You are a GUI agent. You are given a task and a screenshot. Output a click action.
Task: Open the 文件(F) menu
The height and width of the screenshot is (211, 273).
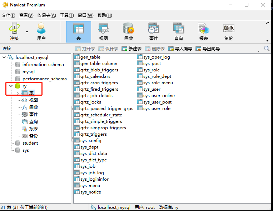(x=8, y=15)
